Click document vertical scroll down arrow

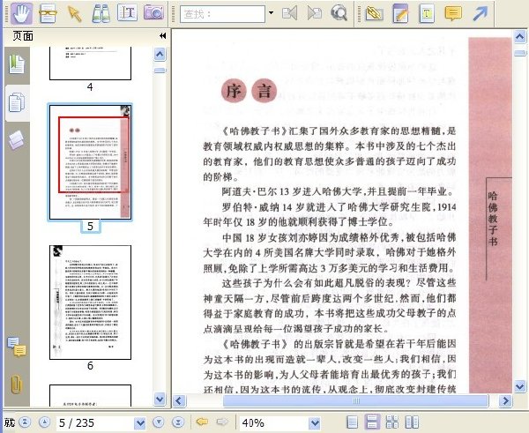[520, 385]
